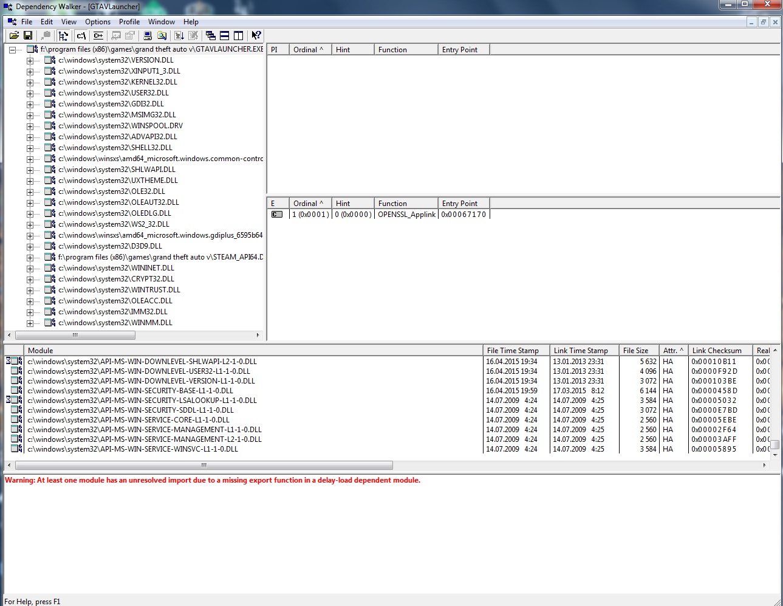Select the OPENSSL_Applink export row

[x=406, y=215]
